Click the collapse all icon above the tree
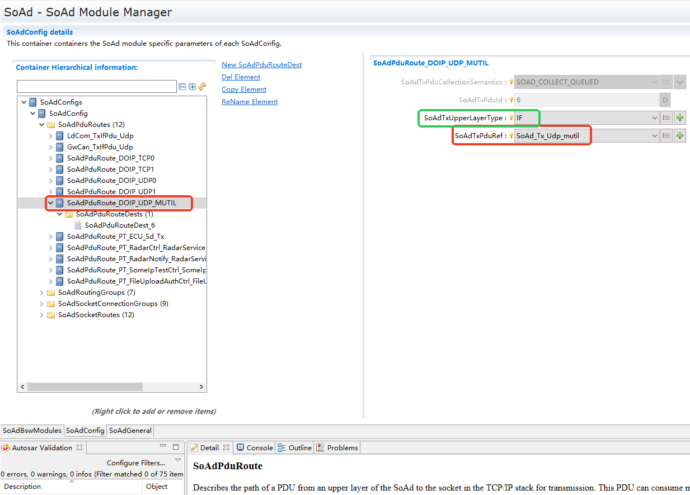 (x=182, y=87)
